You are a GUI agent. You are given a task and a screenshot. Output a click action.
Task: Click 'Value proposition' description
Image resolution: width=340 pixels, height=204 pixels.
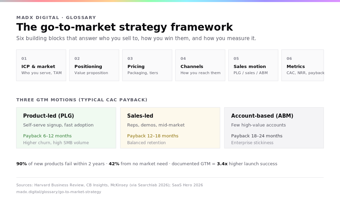click(91, 73)
